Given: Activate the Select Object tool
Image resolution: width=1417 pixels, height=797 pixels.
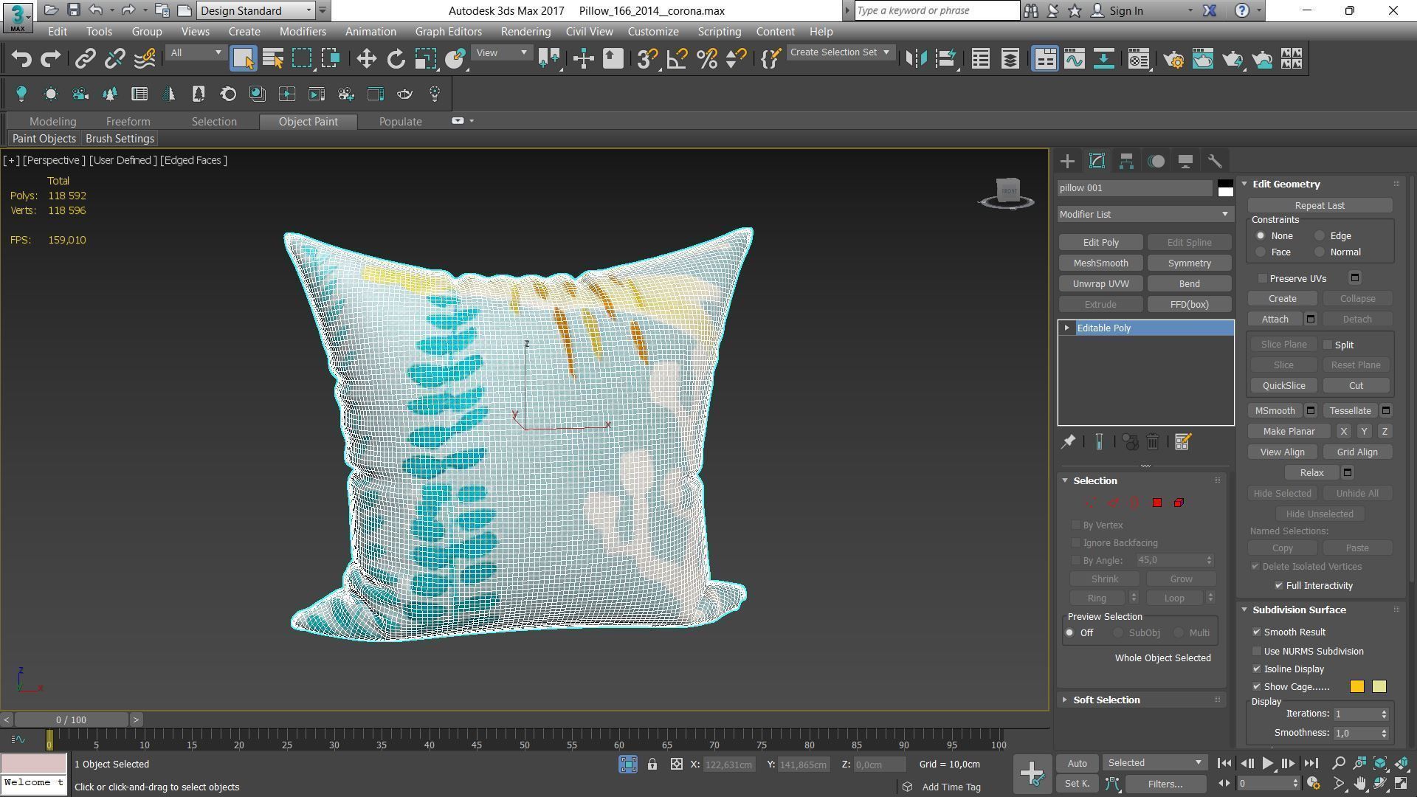Looking at the screenshot, I should tap(243, 59).
